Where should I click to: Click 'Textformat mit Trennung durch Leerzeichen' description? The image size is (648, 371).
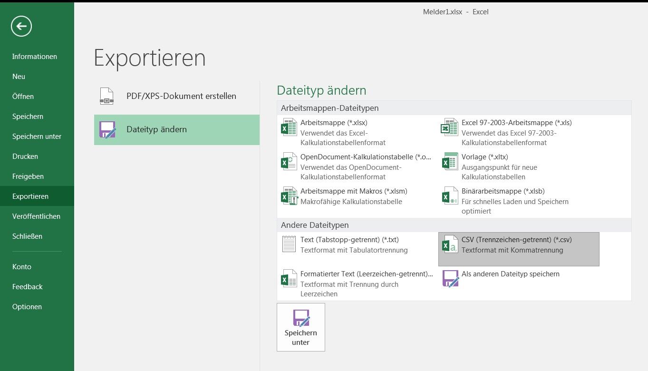pyautogui.click(x=349, y=289)
